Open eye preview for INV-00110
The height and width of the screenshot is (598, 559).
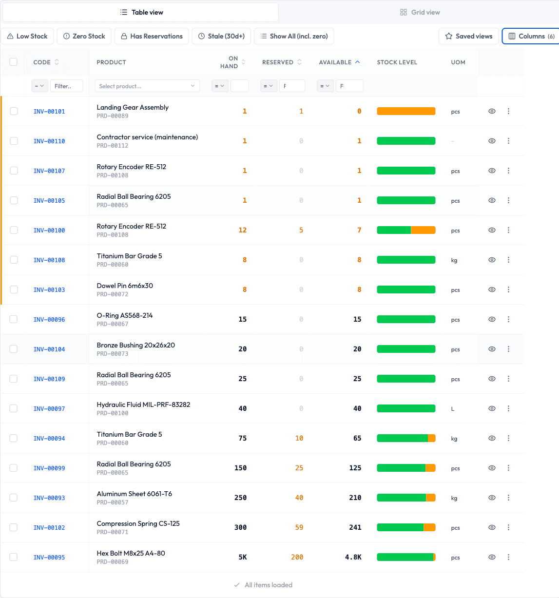click(x=492, y=141)
